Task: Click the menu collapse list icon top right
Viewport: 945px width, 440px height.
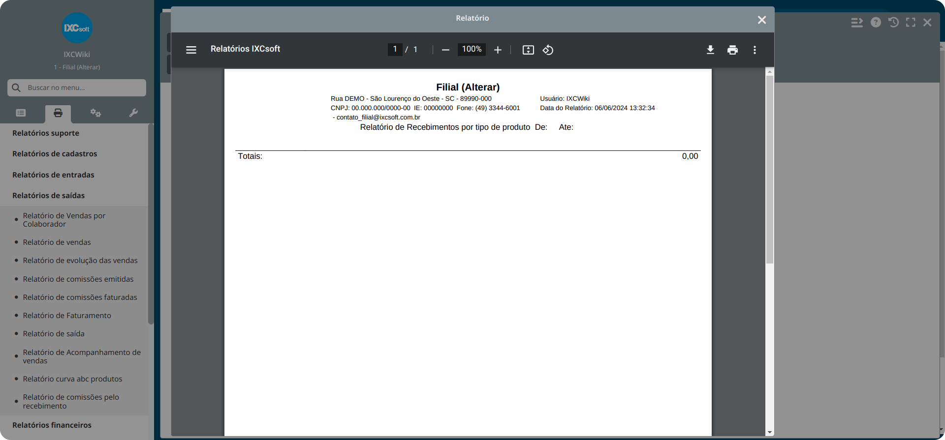Action: click(x=857, y=22)
